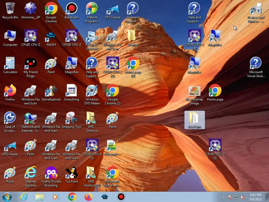Select the VM1 - Shortcut (2) folder

(92, 176)
